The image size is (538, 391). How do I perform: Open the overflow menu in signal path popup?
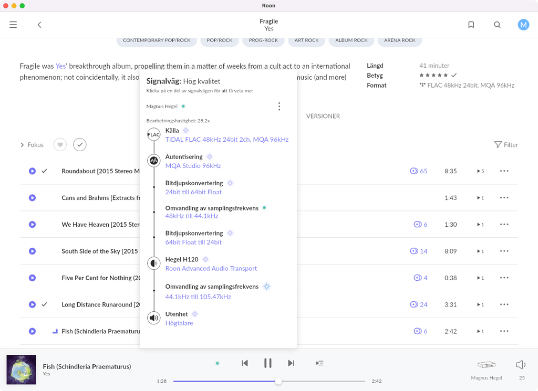pyautogui.click(x=279, y=106)
